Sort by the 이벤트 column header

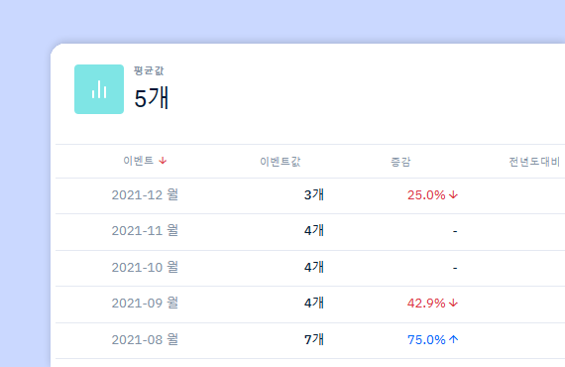139,161
